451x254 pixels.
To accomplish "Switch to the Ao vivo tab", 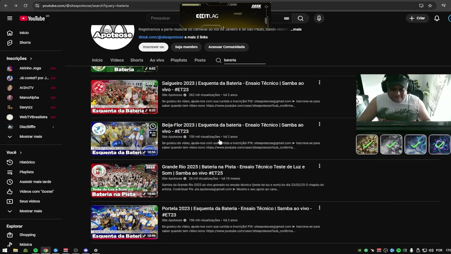I will pyautogui.click(x=157, y=60).
